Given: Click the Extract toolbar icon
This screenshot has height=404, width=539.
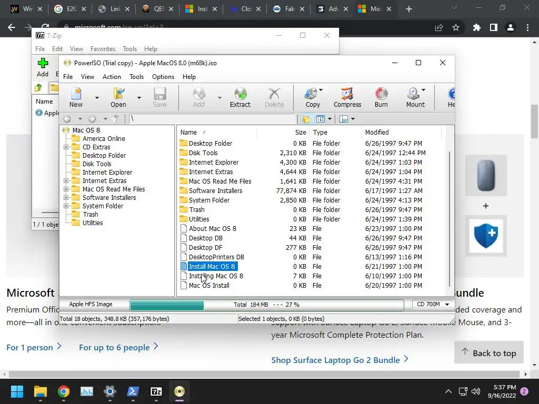Looking at the screenshot, I should [240, 97].
